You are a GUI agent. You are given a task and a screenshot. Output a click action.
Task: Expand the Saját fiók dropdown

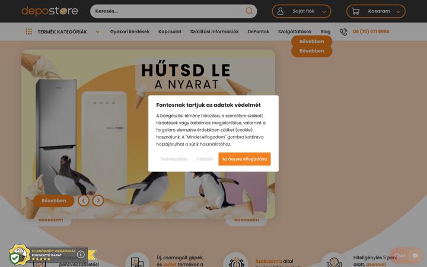point(324,12)
